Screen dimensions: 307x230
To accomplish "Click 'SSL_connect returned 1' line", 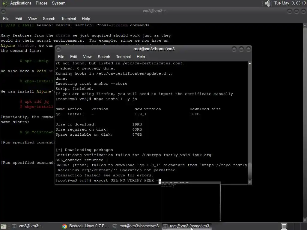I will point(82,160).
